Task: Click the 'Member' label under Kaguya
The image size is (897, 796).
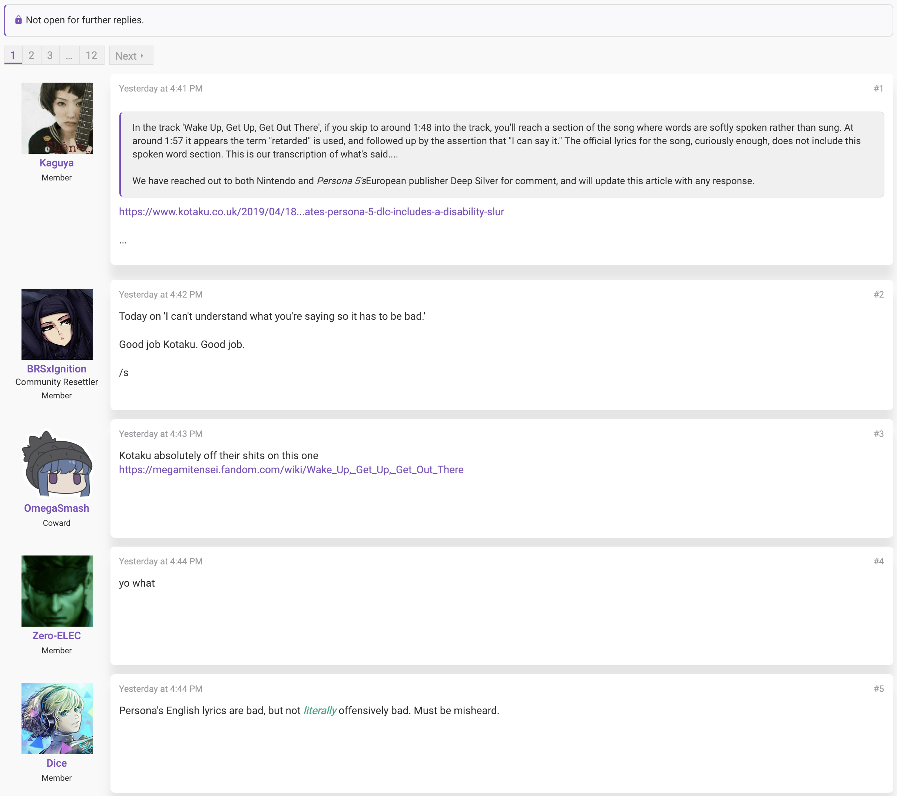Action: (x=57, y=178)
